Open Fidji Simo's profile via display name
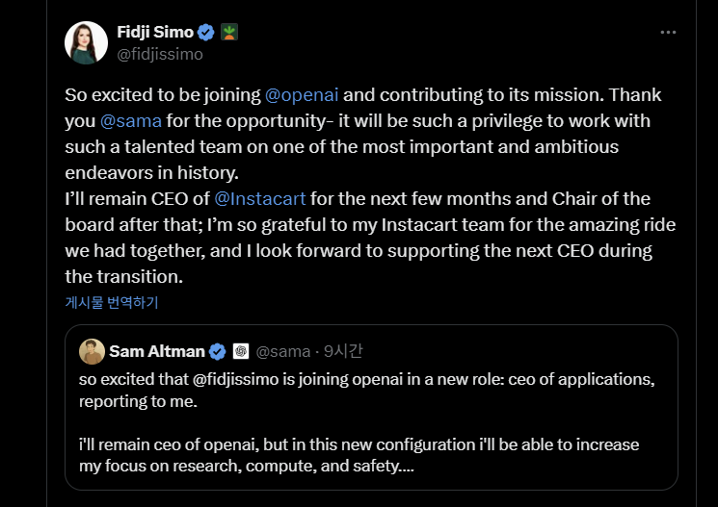Screen dimensions: 718x507 154,32
